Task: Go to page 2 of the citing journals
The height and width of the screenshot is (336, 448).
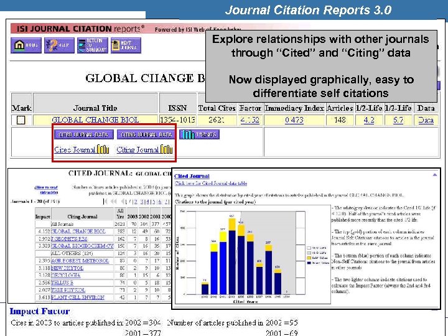Action: point(136,202)
